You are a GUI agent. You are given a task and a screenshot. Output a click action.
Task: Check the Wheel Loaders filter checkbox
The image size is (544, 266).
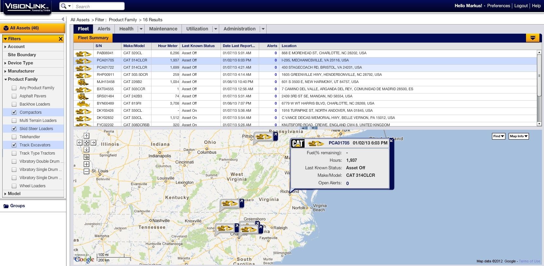(x=14, y=186)
